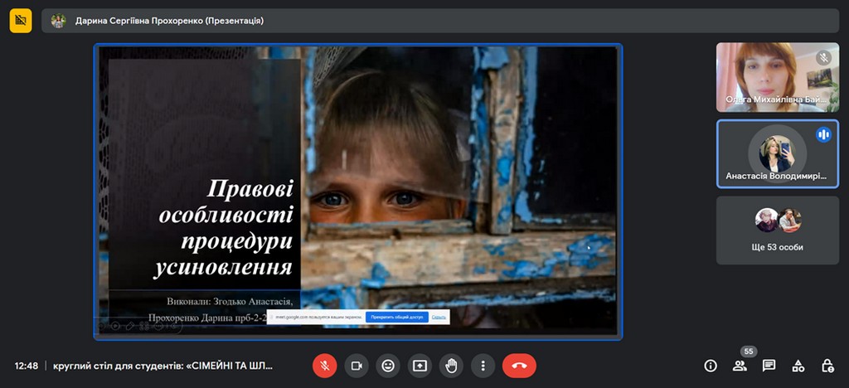
Task: Select Ольга Михайлівна video tile
Action: pos(777,77)
